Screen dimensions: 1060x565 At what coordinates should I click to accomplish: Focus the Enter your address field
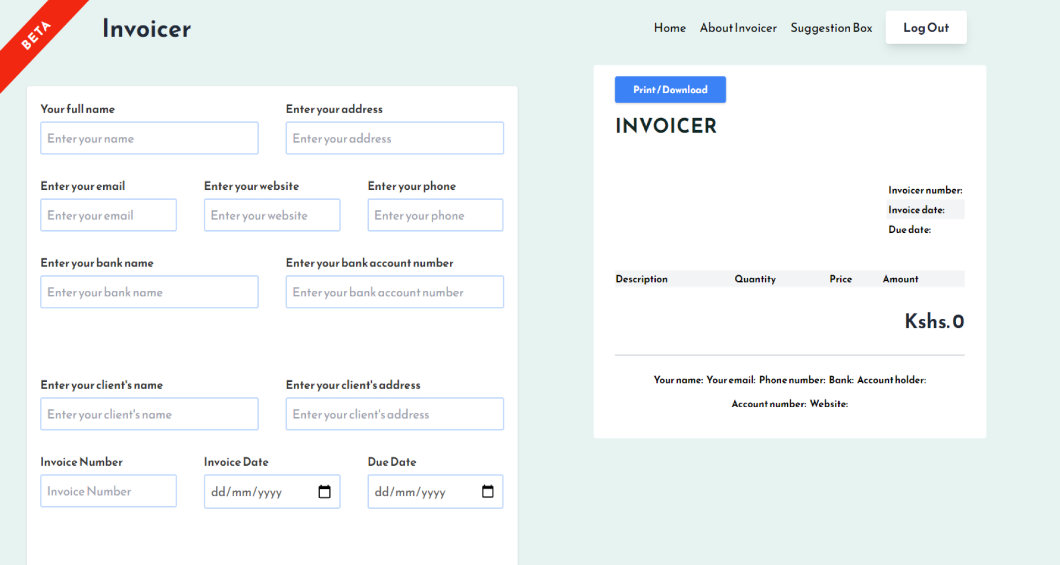394,138
